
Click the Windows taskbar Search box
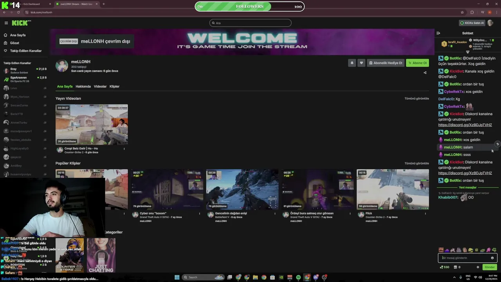(202, 277)
